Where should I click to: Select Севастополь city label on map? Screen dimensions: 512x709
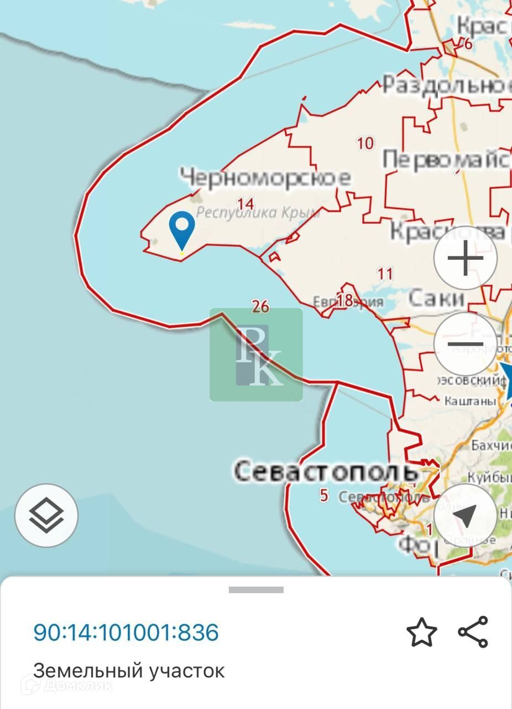pos(326,471)
